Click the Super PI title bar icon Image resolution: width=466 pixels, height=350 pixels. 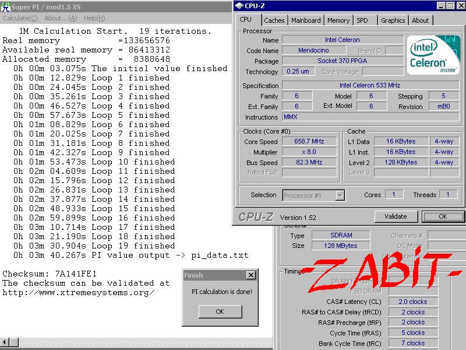(5, 6)
